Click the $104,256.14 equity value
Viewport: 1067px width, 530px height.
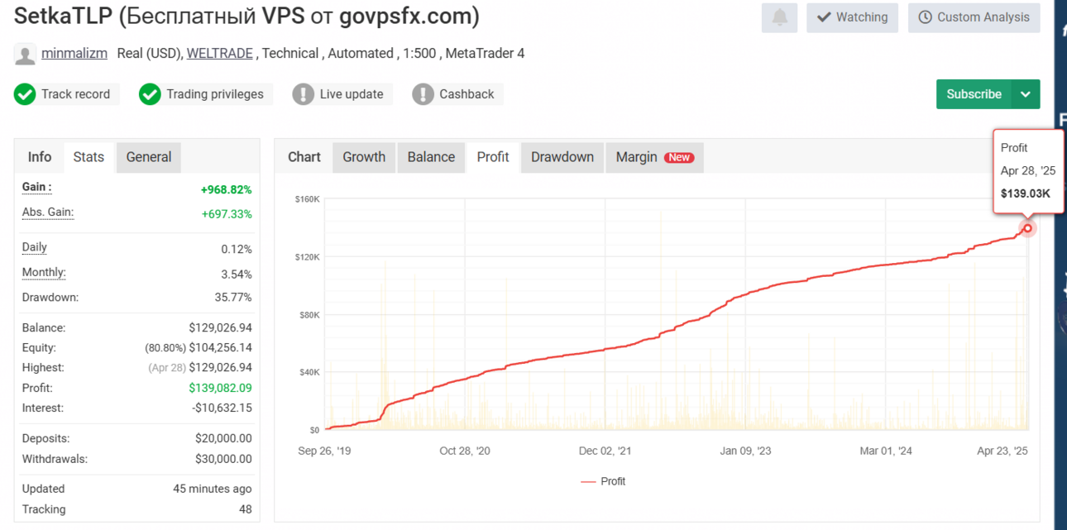[220, 348]
